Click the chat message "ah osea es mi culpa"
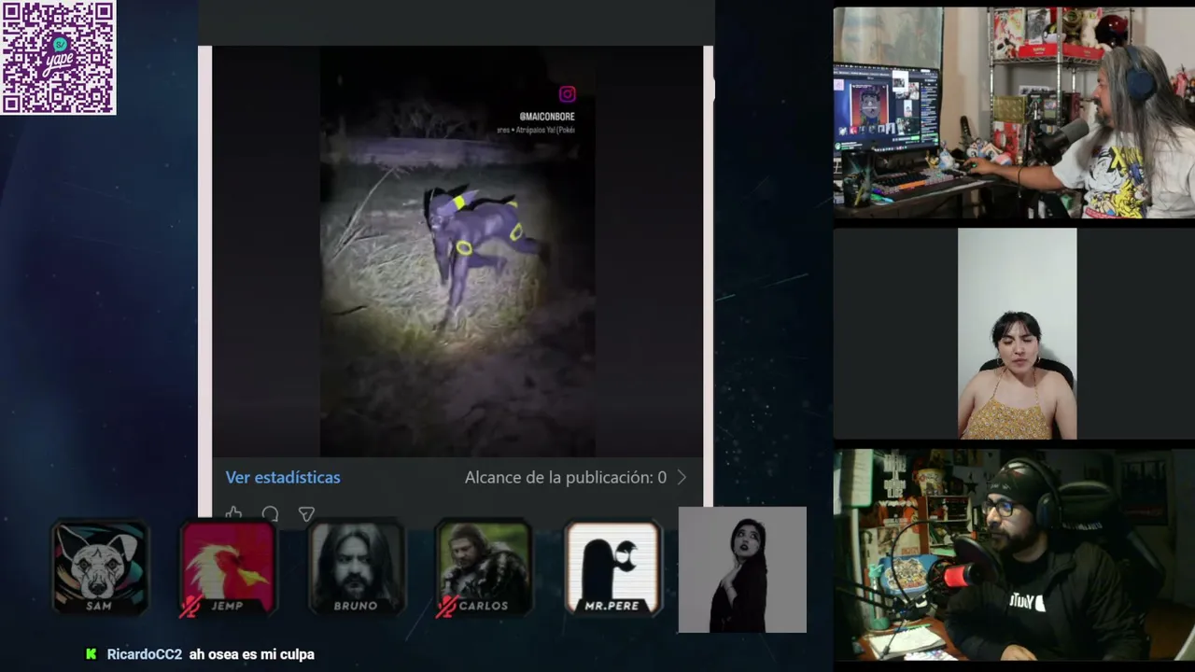This screenshot has width=1195, height=672. click(252, 654)
